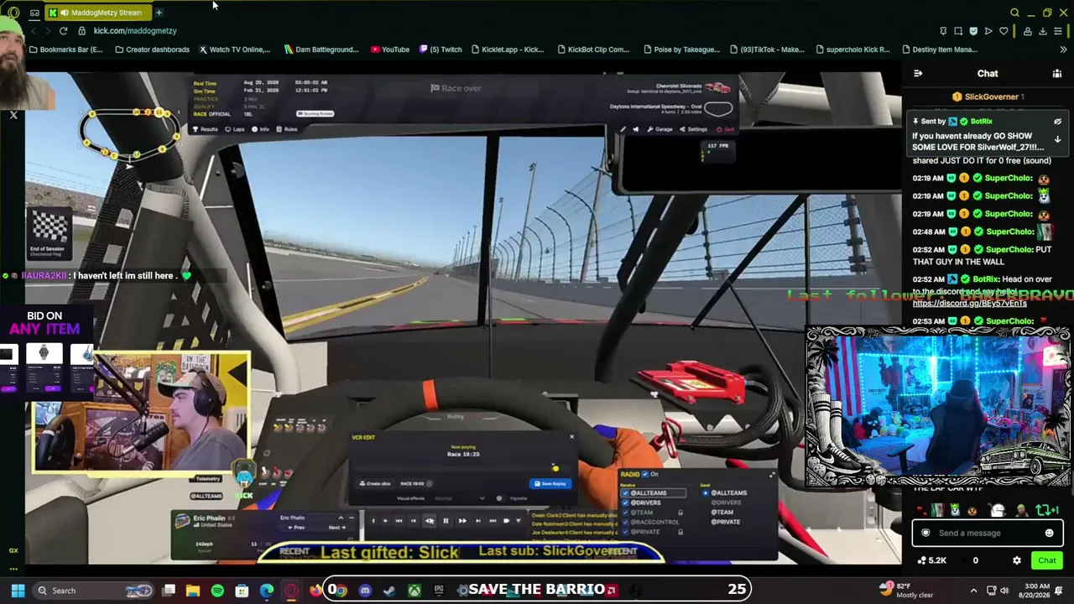Screen dimensions: 1074x604
Task: Open the emoji picker in chat
Action: pos(1049,533)
